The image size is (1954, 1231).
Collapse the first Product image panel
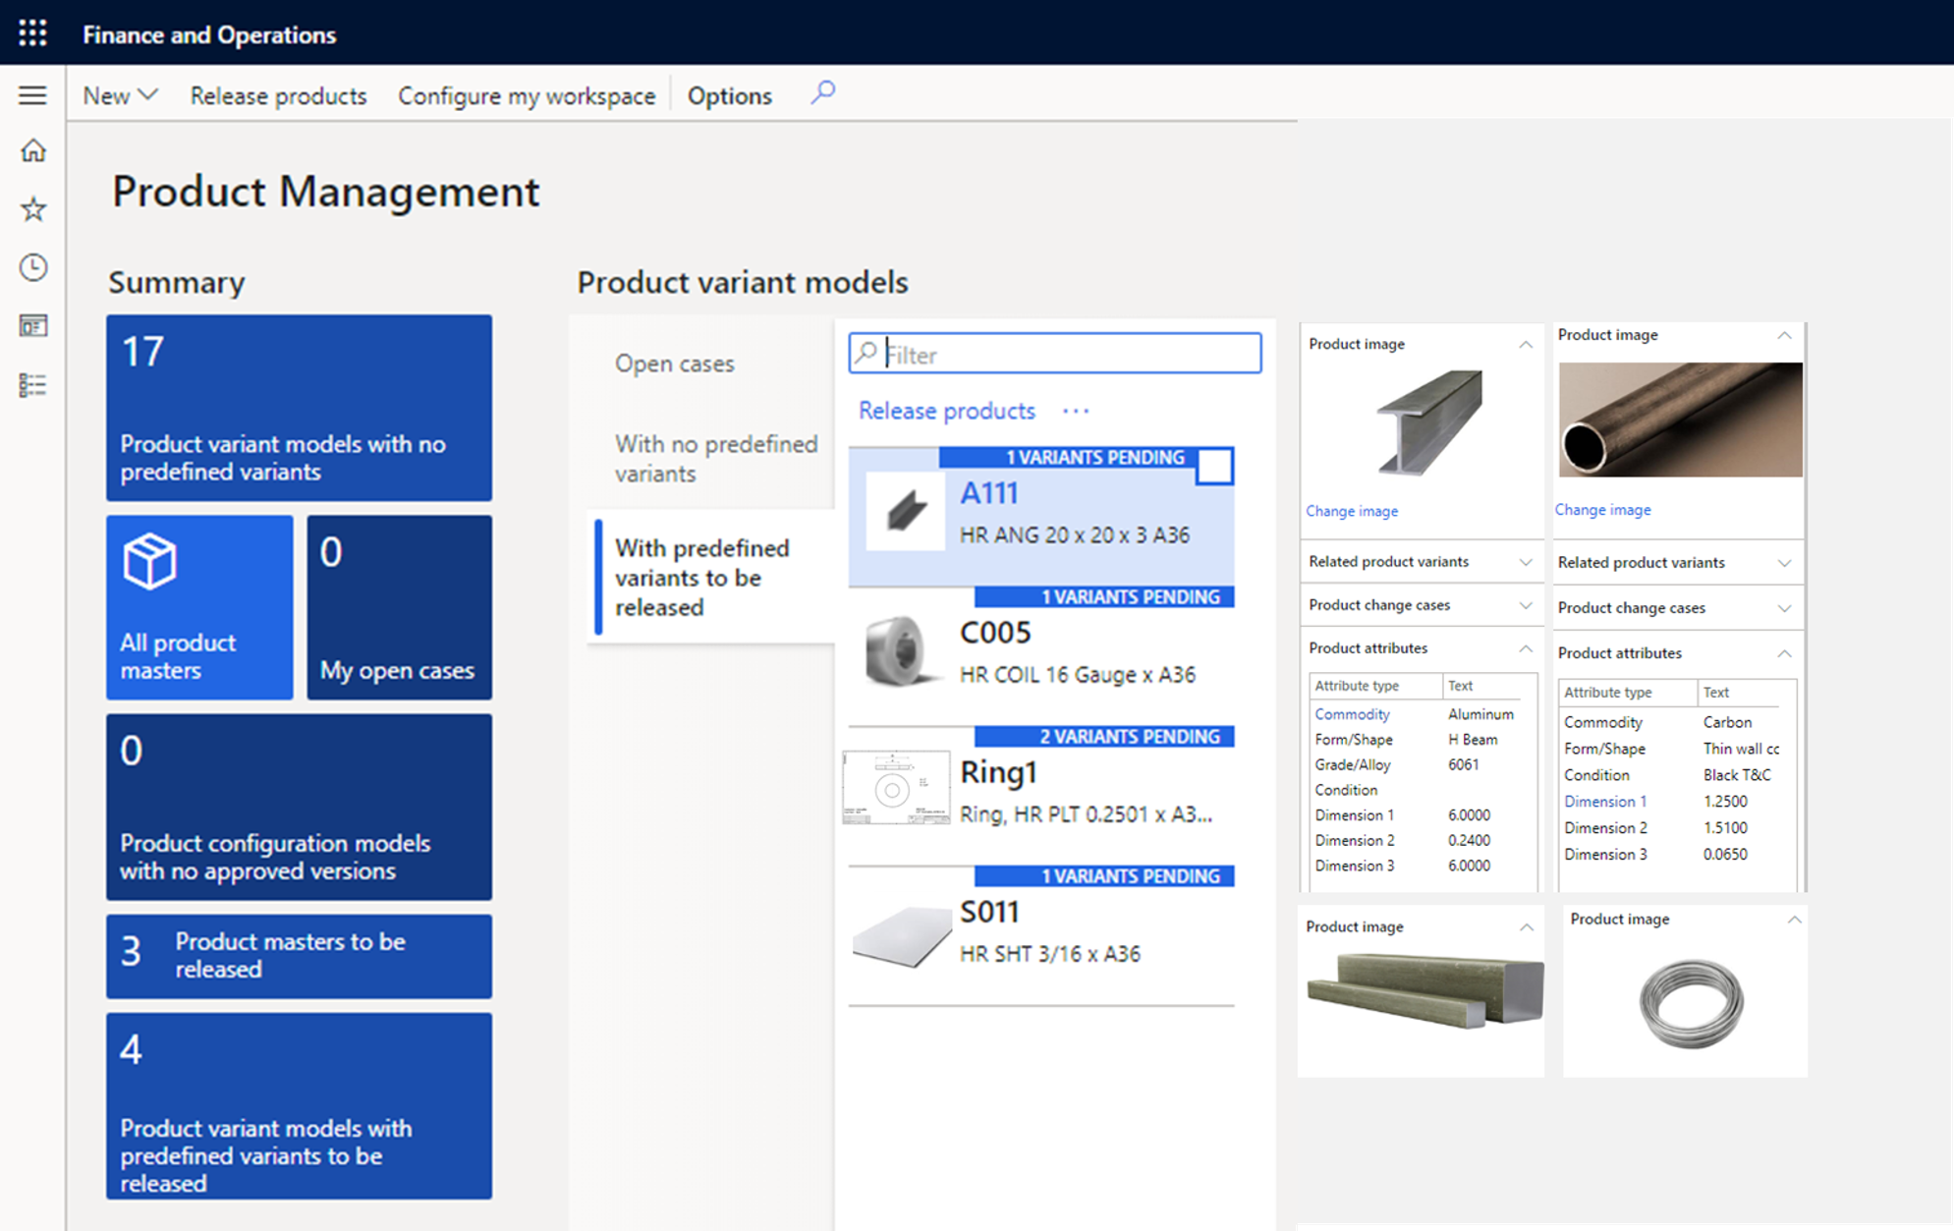click(x=1525, y=344)
